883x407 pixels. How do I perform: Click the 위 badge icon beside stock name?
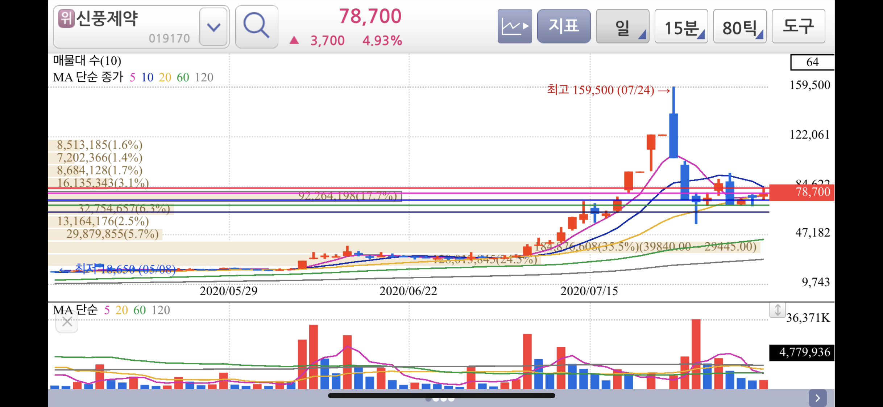tap(66, 18)
